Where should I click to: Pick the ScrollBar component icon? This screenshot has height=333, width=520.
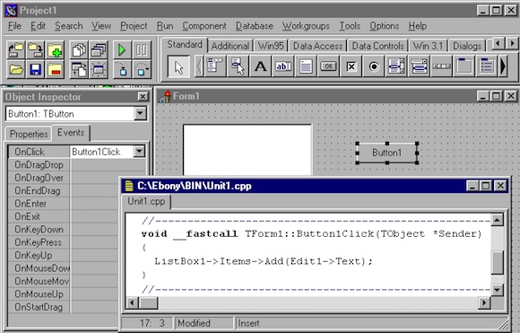point(442,66)
